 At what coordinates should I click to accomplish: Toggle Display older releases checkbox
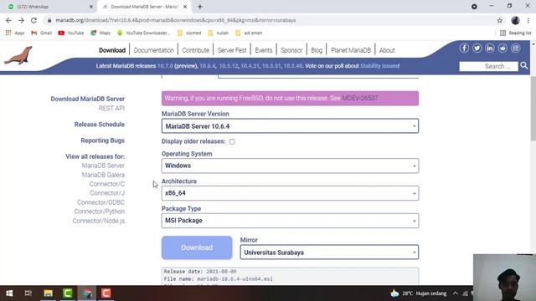click(x=232, y=141)
